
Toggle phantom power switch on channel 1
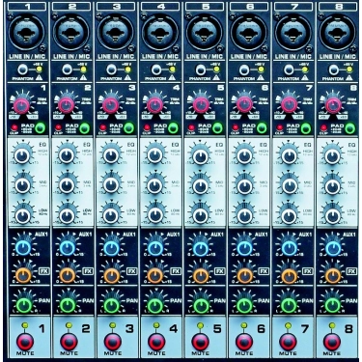click(23, 69)
